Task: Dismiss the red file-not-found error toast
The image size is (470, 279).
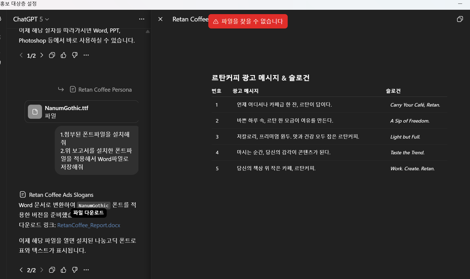Action: [x=248, y=21]
